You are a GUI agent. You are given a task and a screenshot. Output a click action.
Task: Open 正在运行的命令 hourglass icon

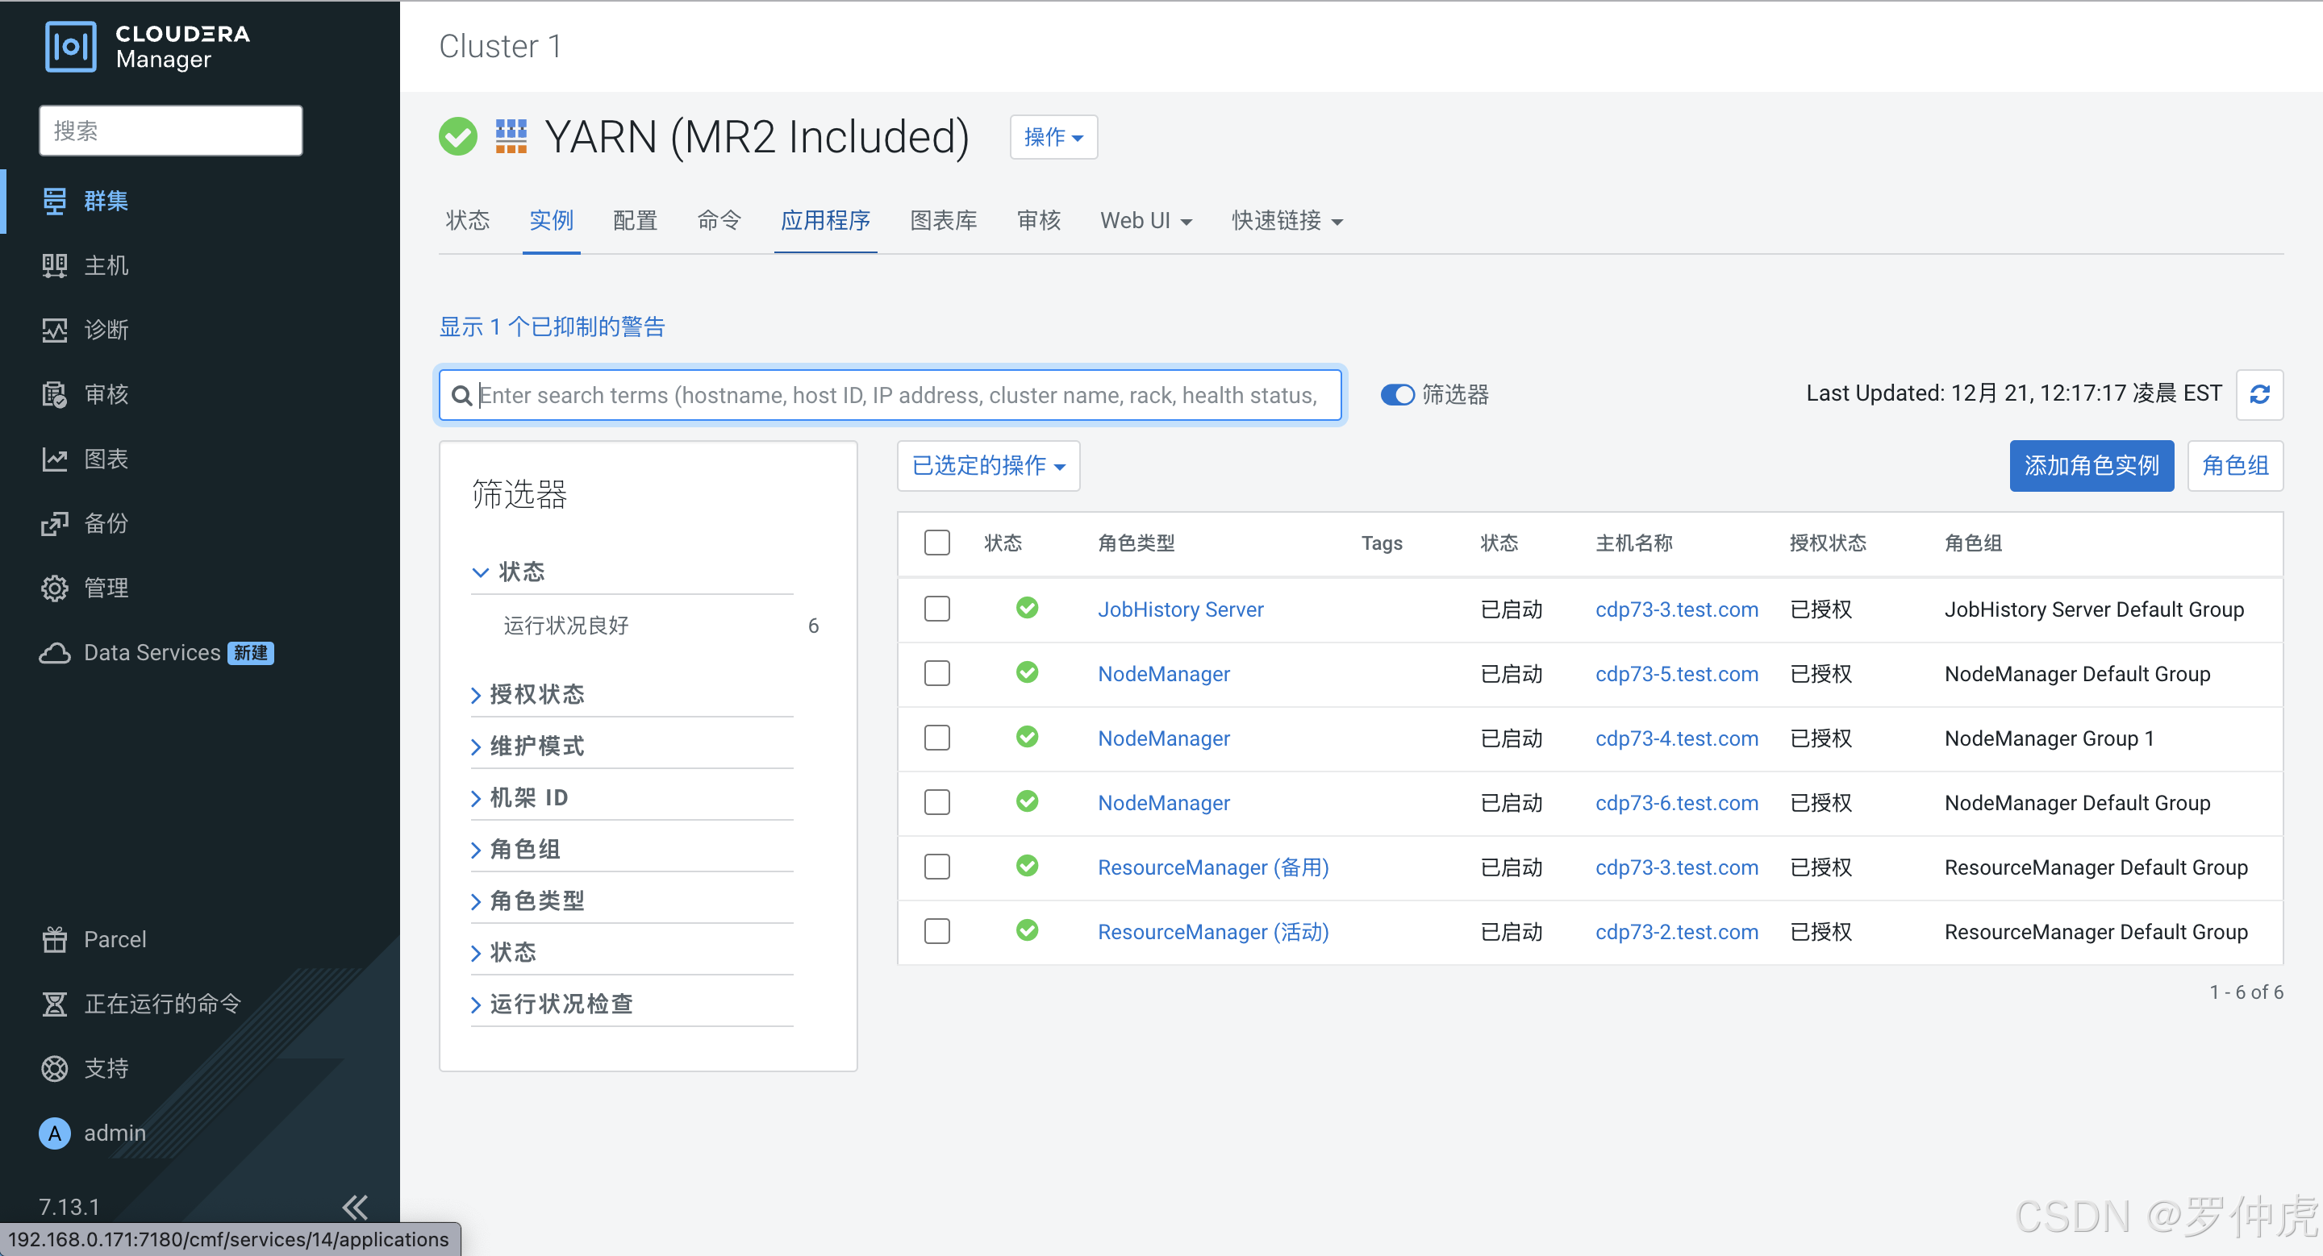(54, 1003)
